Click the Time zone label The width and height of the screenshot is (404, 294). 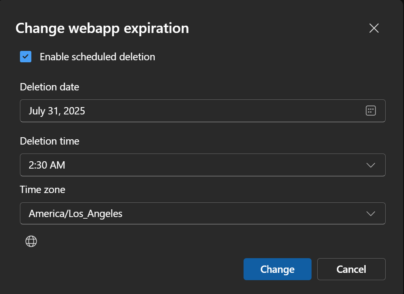pyautogui.click(x=42, y=190)
